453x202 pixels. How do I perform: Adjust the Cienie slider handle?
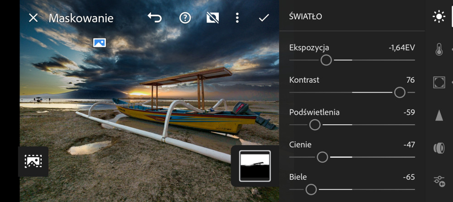click(323, 157)
